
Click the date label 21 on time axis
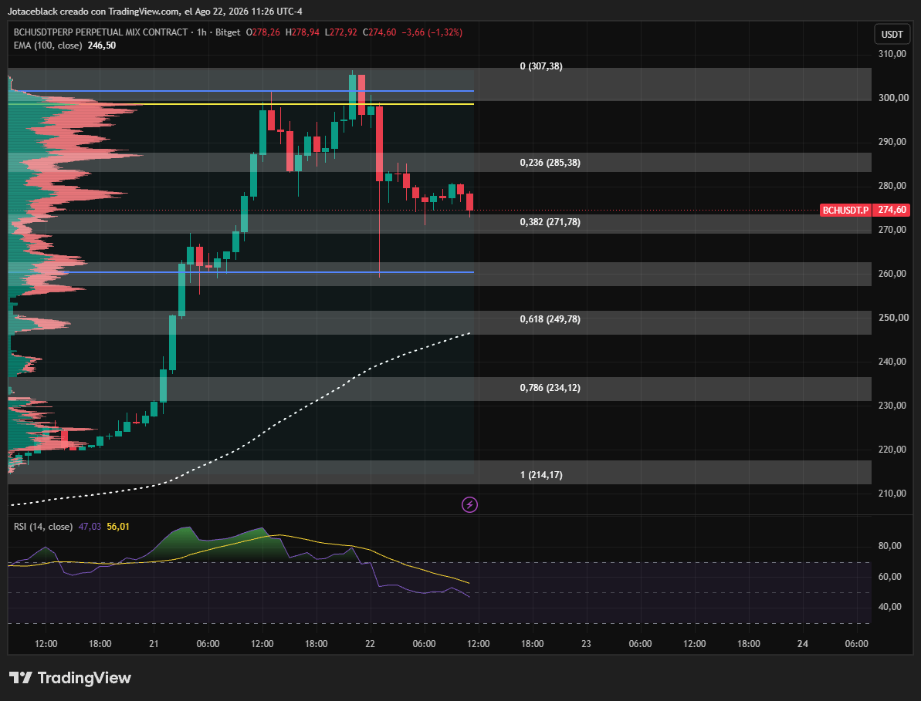[154, 644]
